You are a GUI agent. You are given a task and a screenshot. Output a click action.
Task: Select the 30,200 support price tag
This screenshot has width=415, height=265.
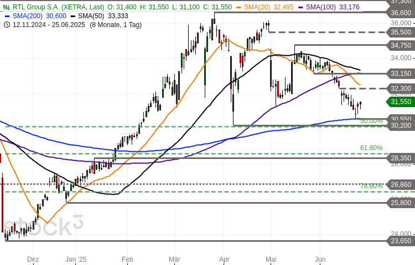tap(401, 125)
